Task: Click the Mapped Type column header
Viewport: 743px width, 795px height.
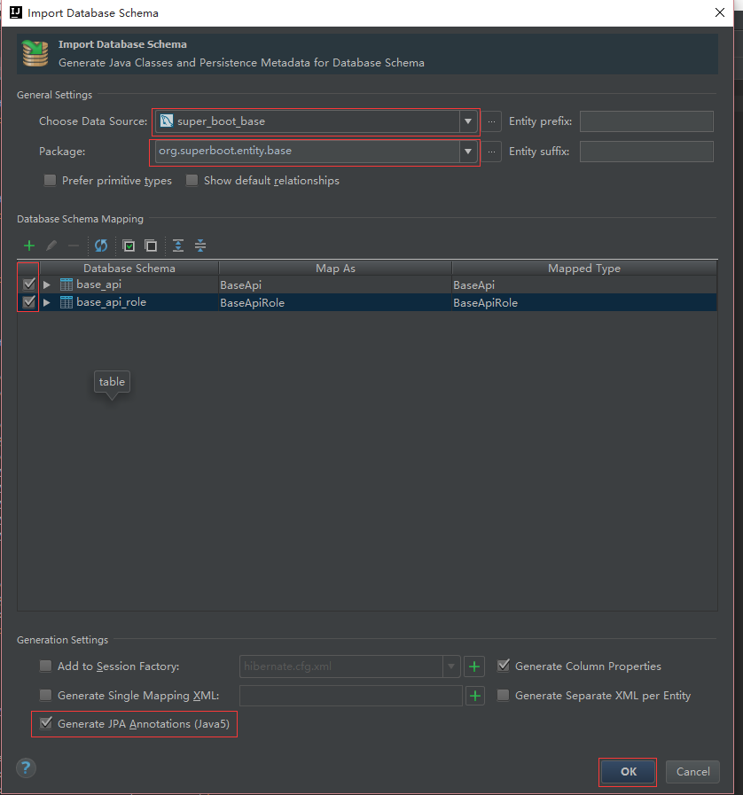Action: 584,269
